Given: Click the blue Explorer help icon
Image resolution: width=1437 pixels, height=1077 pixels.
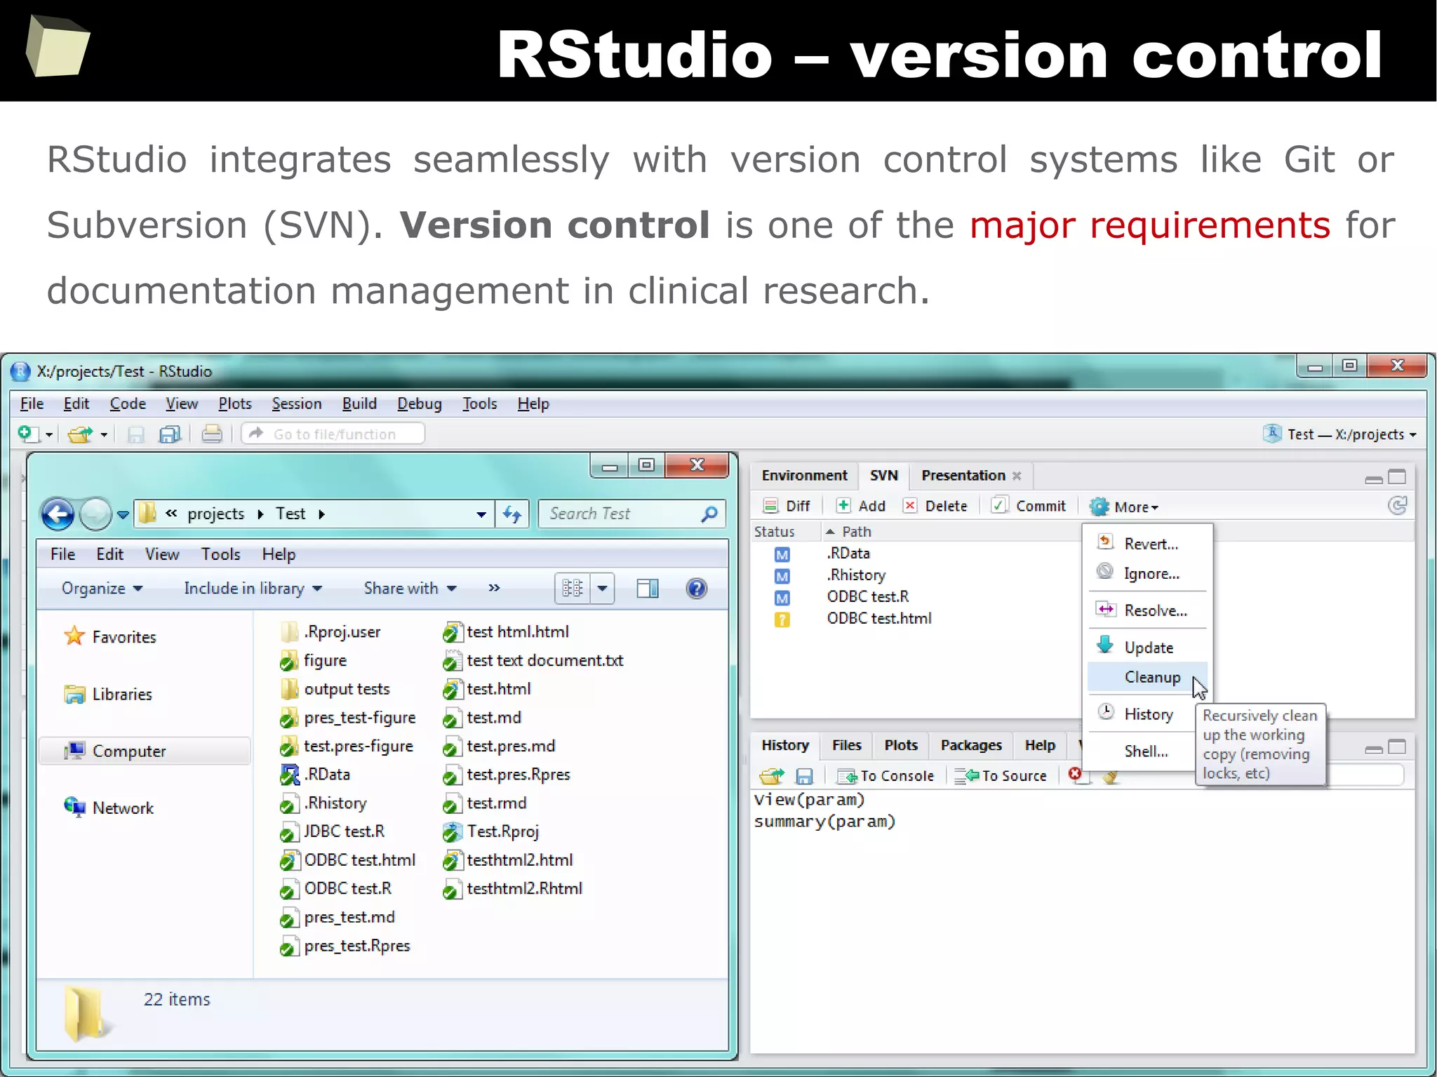Looking at the screenshot, I should pos(696,588).
